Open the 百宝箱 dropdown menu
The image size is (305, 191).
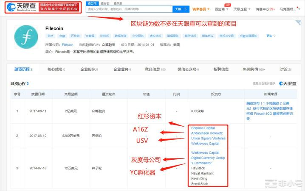point(221,9)
